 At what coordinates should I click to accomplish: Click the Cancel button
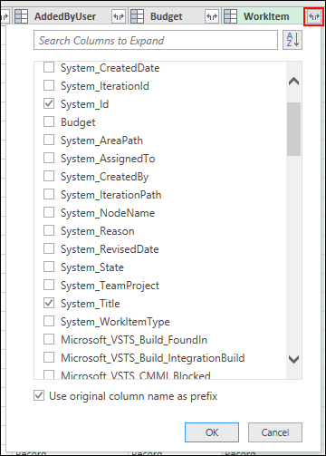[275, 432]
